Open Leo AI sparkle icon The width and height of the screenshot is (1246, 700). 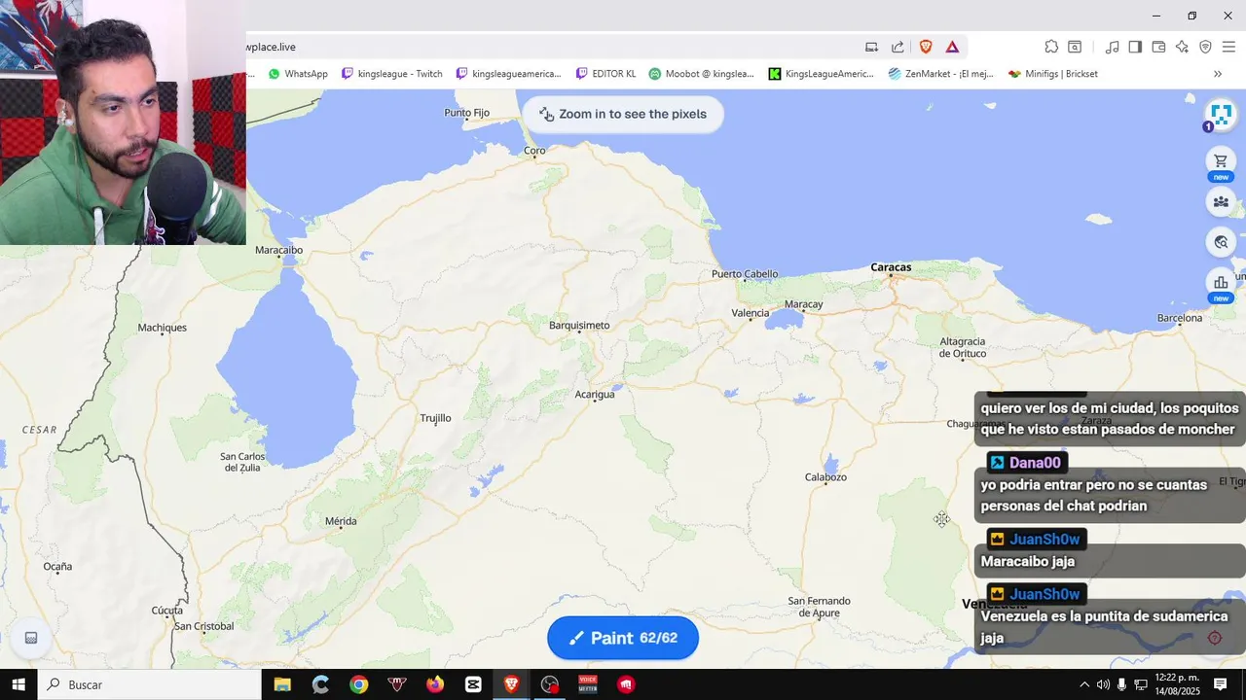coord(1182,47)
